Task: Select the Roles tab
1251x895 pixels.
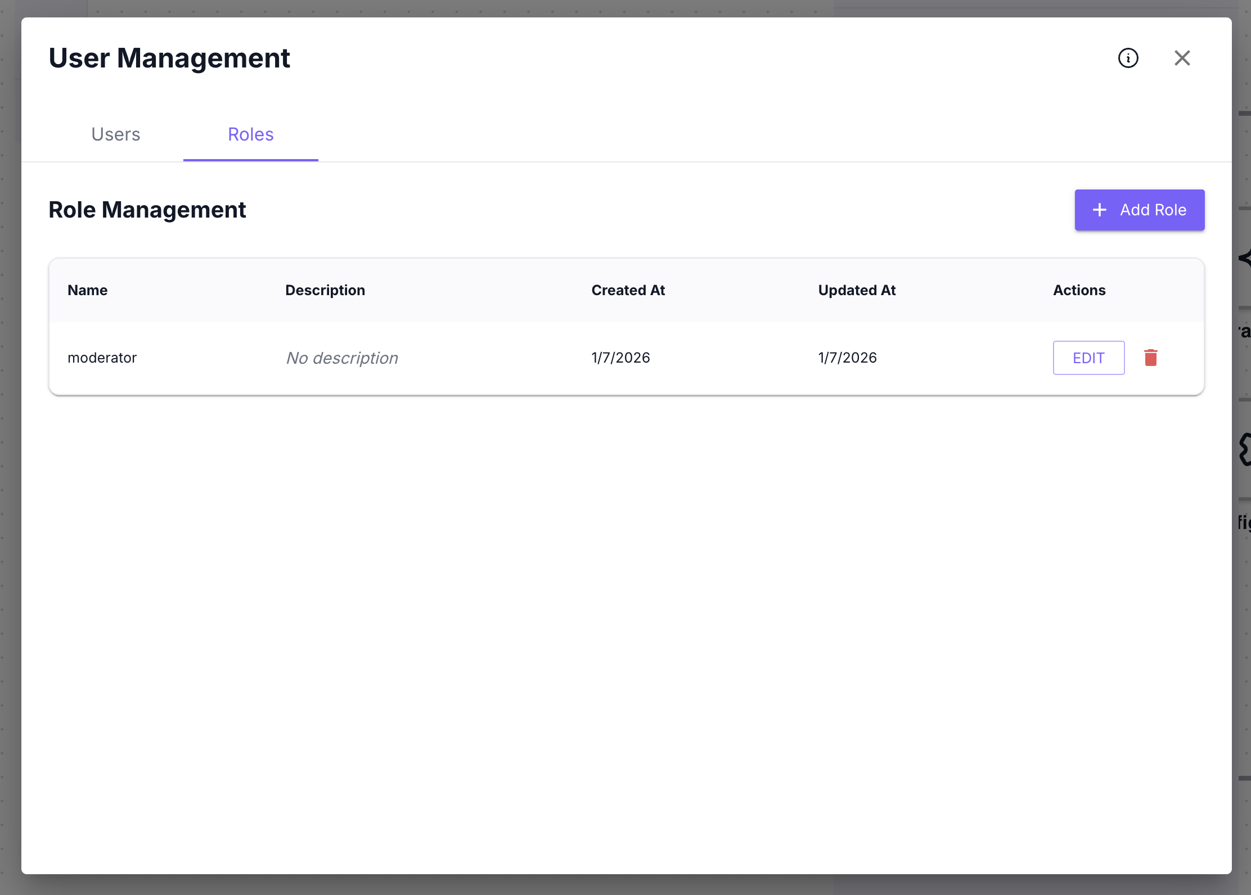Action: (x=250, y=134)
